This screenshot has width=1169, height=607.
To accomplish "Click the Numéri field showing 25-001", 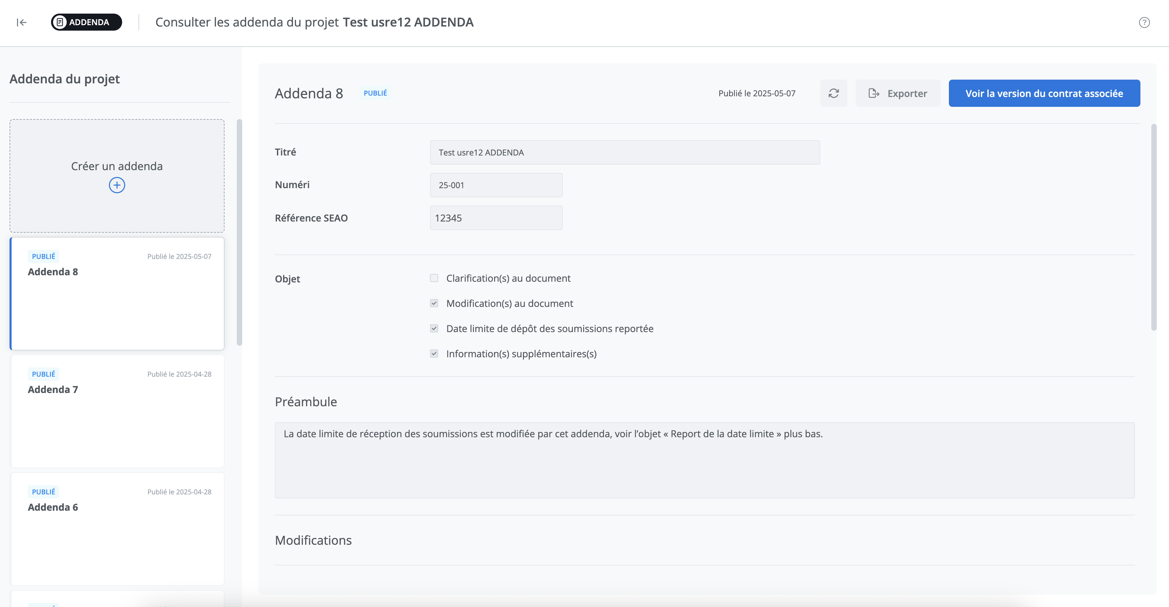I will [496, 185].
